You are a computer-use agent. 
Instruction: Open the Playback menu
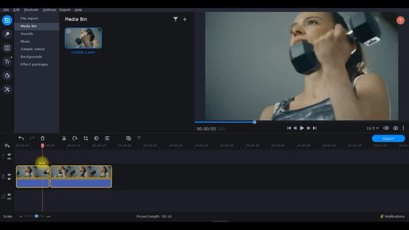(31, 10)
